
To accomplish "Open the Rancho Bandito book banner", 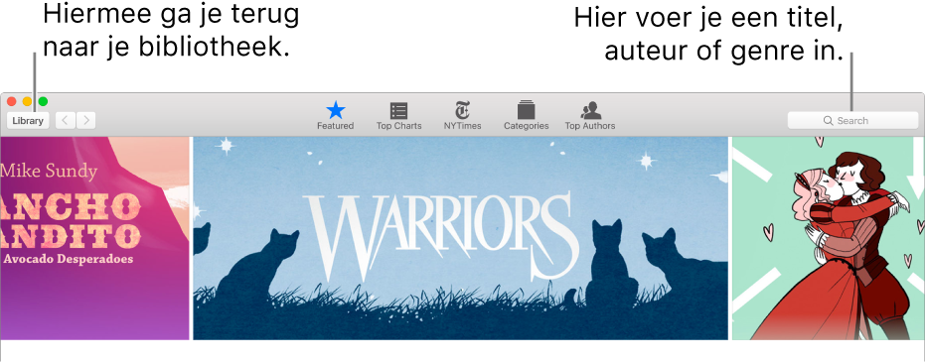I will (94, 239).
